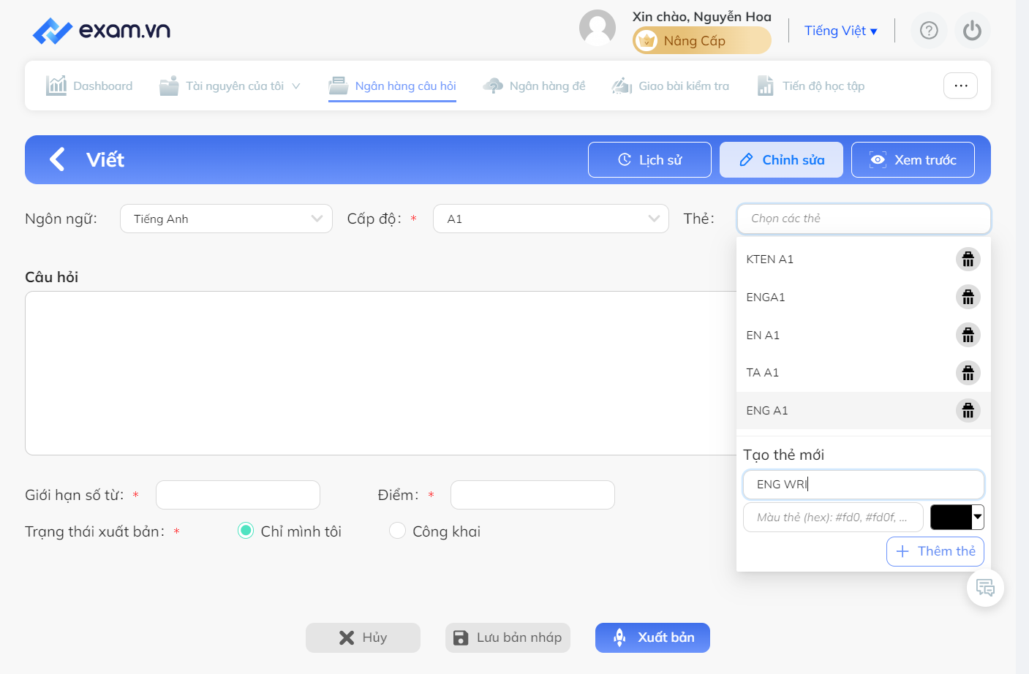Click the power logout icon

pos(972,31)
